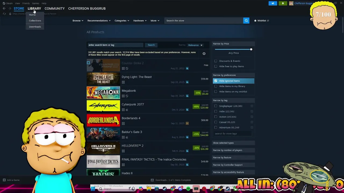Open the Friends menu in the title bar

[26, 3]
